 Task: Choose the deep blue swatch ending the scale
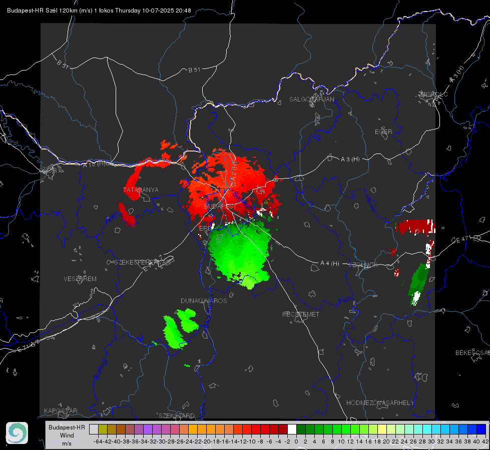click(481, 429)
